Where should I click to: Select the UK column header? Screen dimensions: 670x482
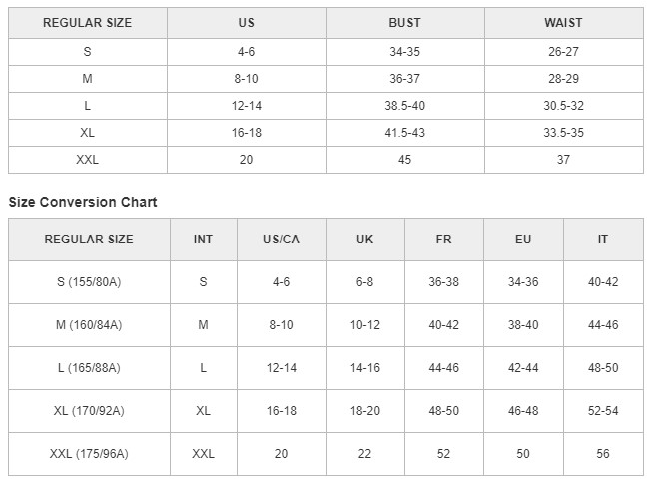(364, 240)
